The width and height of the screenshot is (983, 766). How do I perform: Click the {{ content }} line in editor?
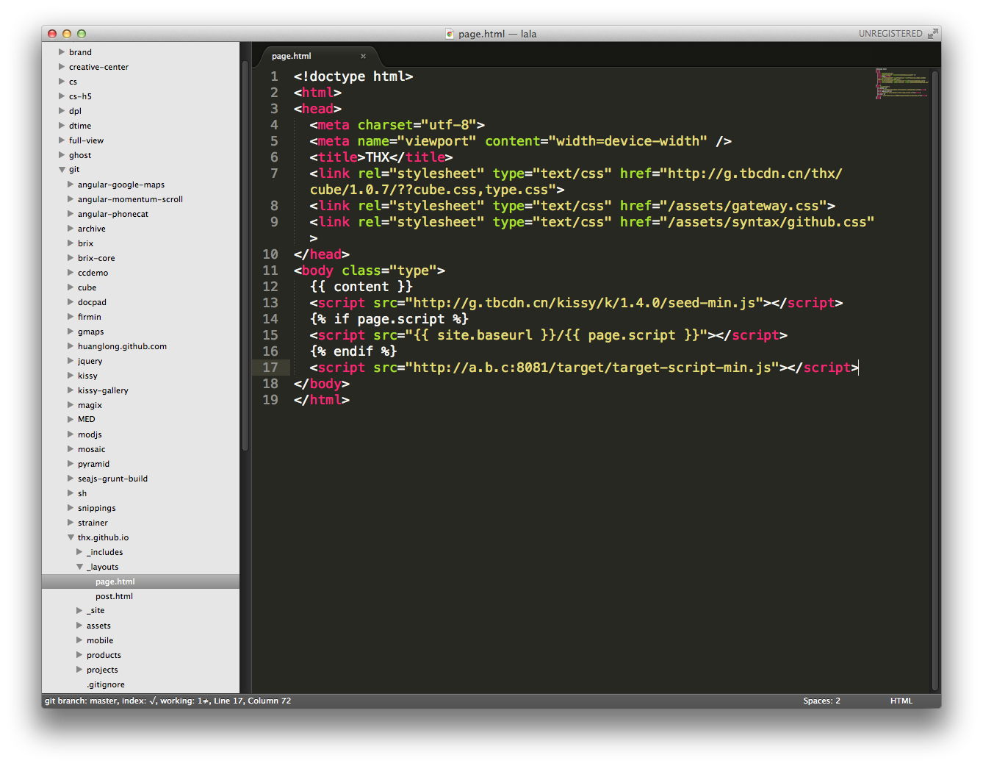tap(361, 287)
